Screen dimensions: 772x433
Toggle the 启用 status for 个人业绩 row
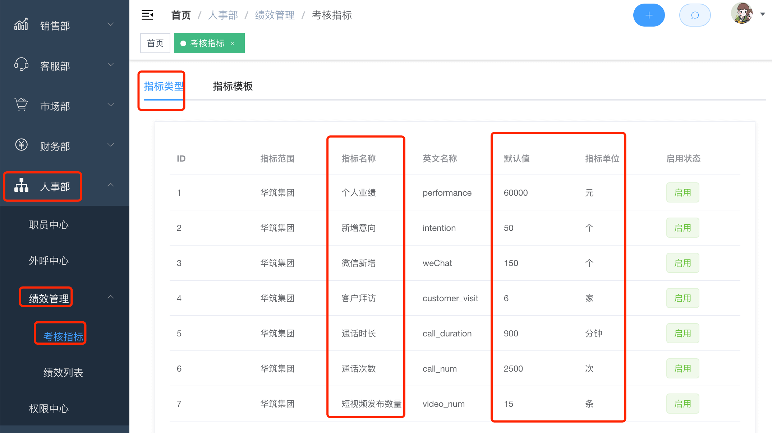[x=682, y=193]
